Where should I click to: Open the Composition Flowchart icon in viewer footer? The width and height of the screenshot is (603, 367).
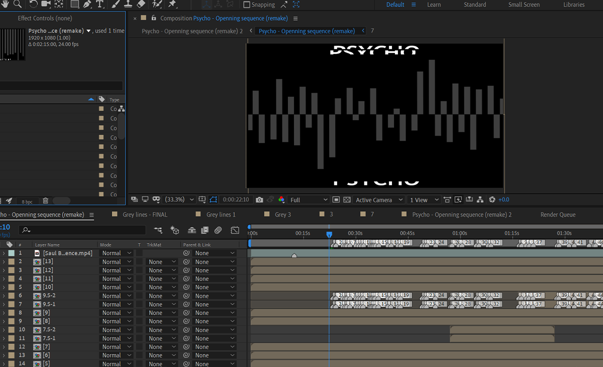pyautogui.click(x=480, y=200)
